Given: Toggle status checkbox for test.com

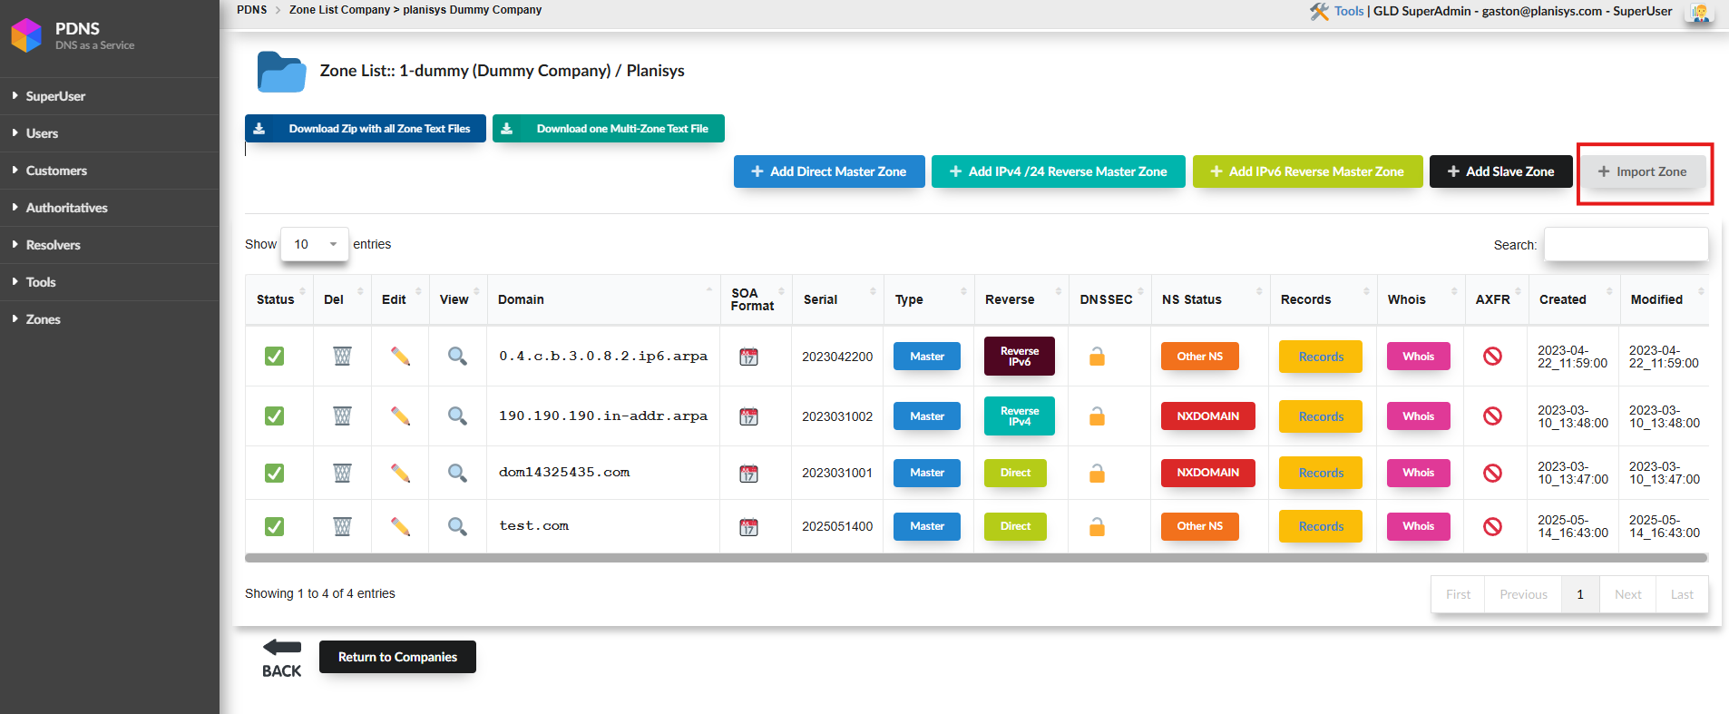Looking at the screenshot, I should [x=274, y=527].
